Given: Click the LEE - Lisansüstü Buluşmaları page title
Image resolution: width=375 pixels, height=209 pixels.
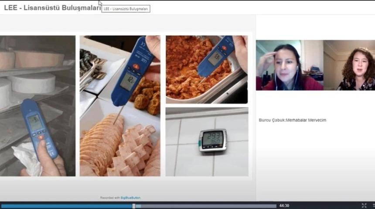Looking at the screenshot, I should (x=51, y=7).
